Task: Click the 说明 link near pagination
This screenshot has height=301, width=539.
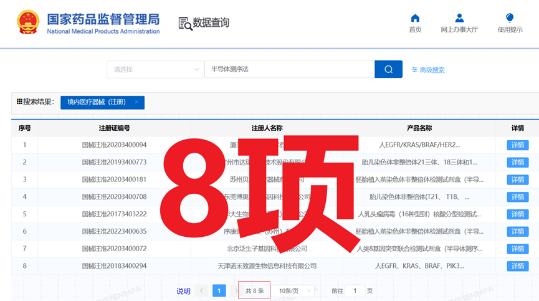Action: [183, 291]
